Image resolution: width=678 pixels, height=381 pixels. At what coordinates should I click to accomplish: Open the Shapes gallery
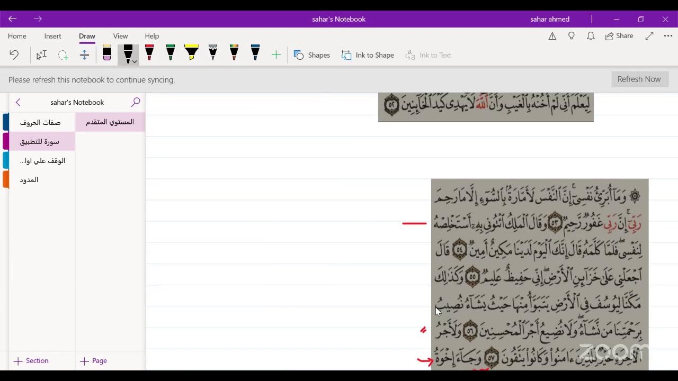coord(312,55)
